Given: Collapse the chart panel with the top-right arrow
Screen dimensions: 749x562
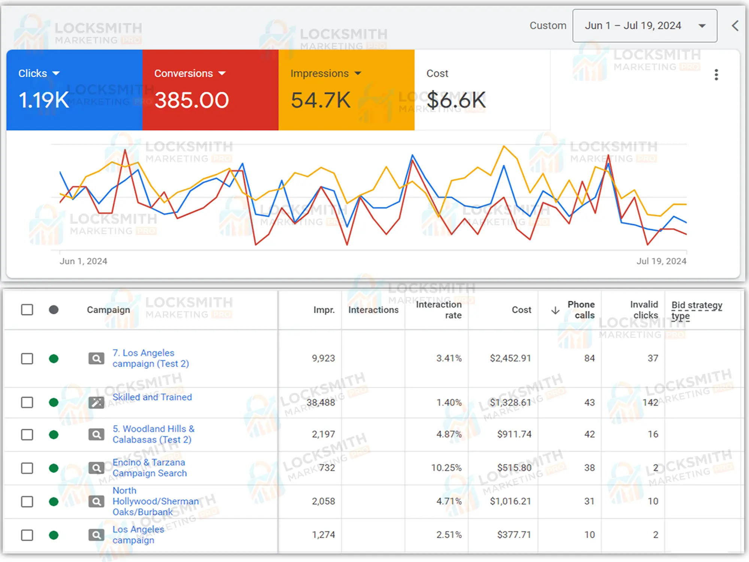Looking at the screenshot, I should pyautogui.click(x=735, y=25).
